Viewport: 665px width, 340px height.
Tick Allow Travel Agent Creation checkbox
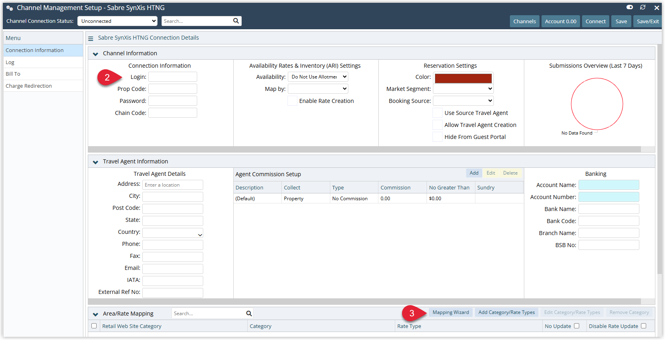pyautogui.click(x=438, y=125)
